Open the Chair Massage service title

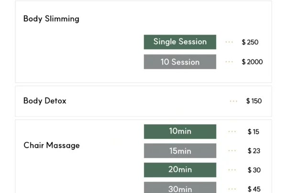[x=52, y=146]
